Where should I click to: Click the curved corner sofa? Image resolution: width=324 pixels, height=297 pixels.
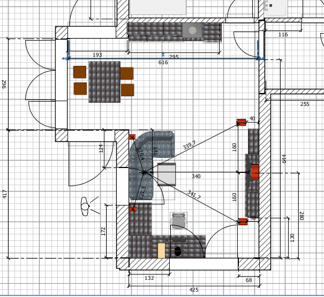[x=140, y=161]
